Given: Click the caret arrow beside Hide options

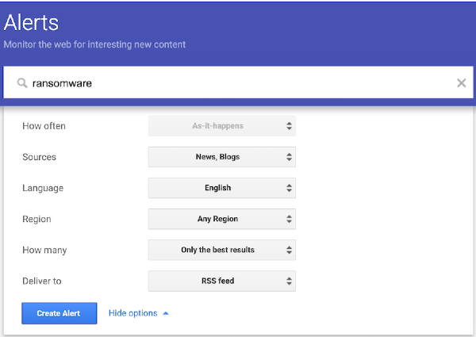Looking at the screenshot, I should [x=166, y=313].
